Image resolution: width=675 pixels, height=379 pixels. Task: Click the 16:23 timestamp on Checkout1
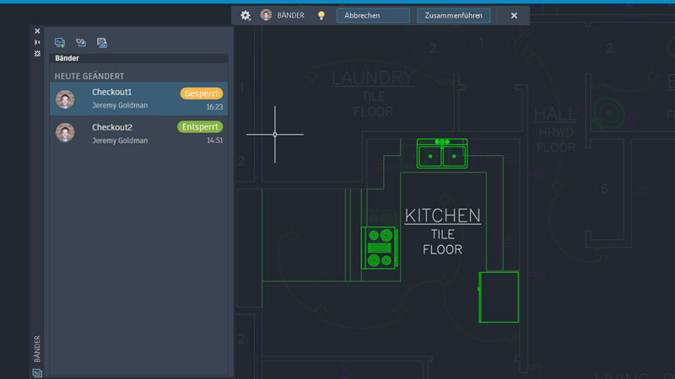[214, 107]
